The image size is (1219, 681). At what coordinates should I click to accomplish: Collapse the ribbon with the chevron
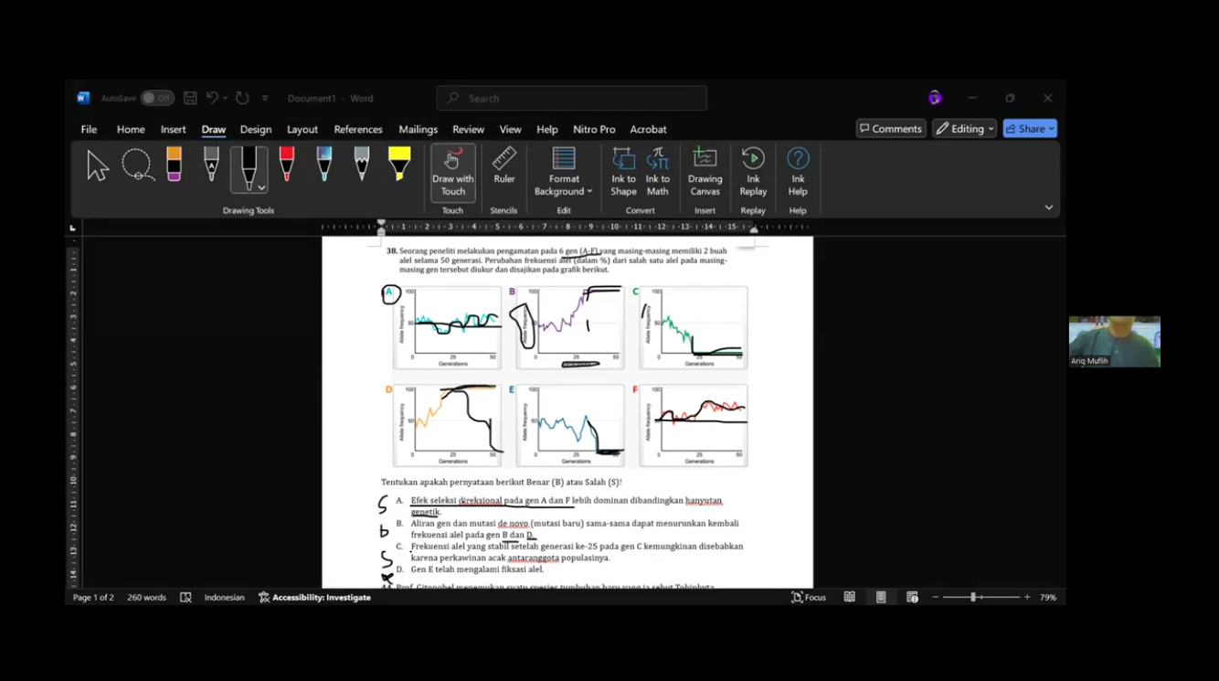(1049, 207)
